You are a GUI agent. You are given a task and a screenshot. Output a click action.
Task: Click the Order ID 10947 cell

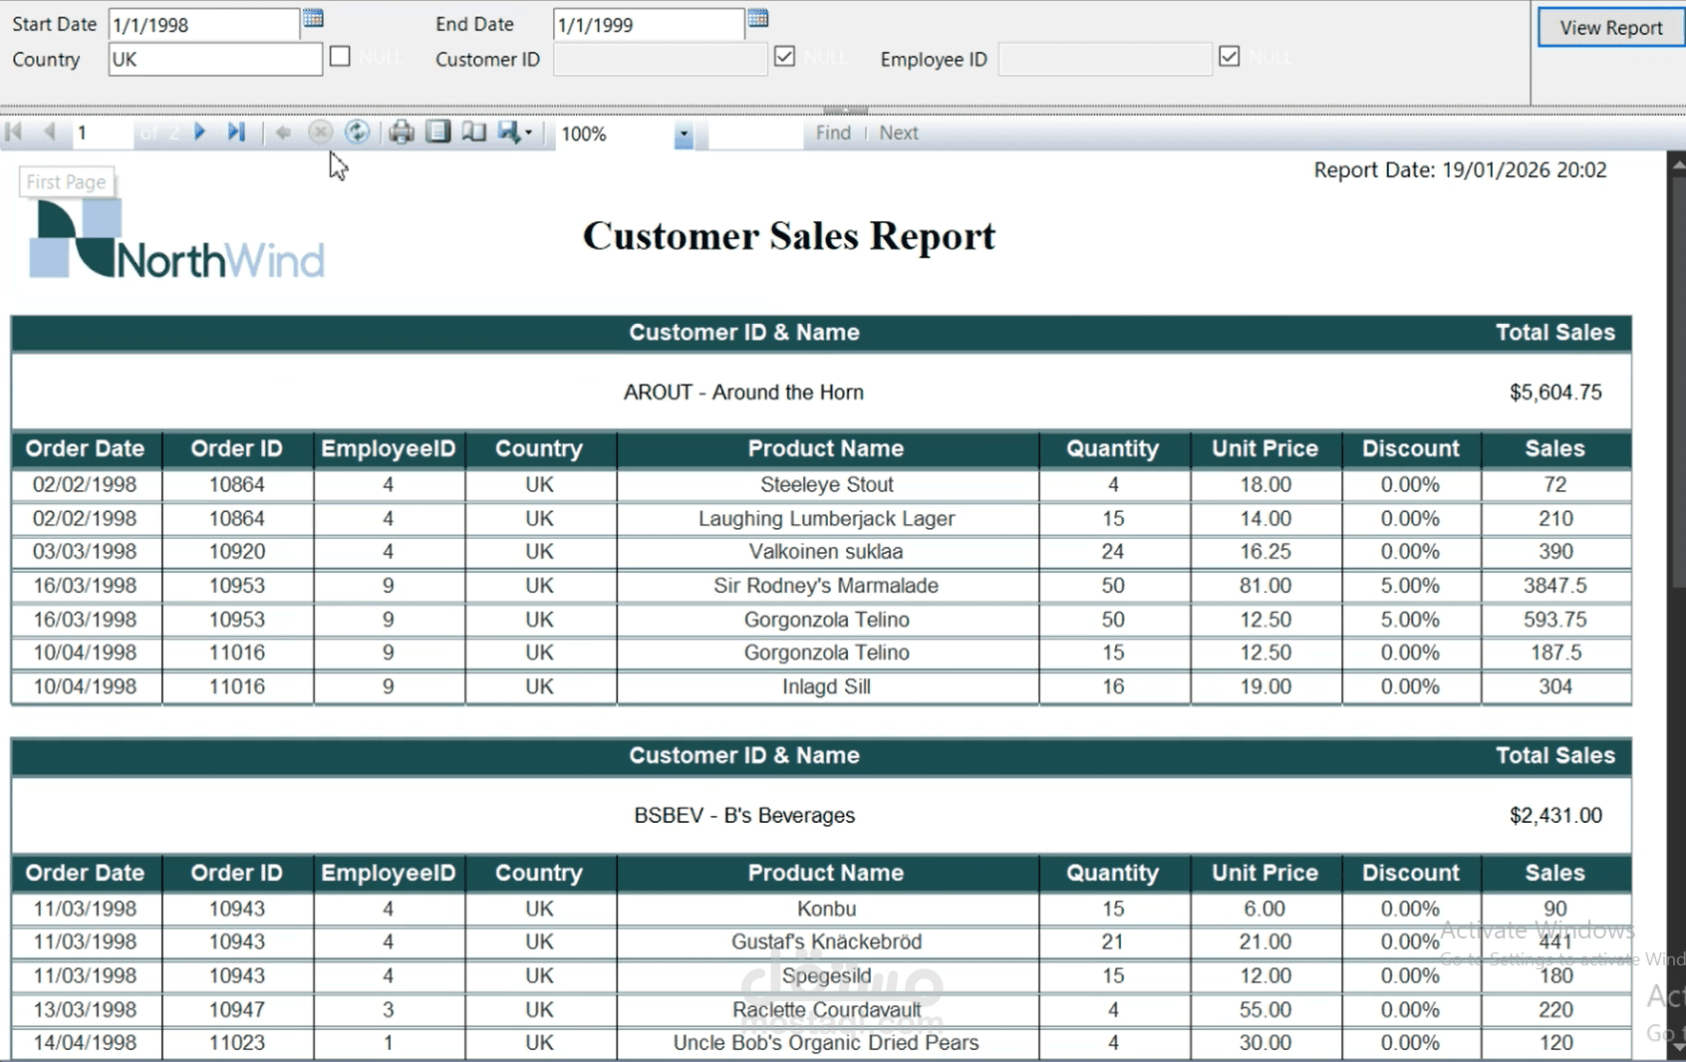237,1009
